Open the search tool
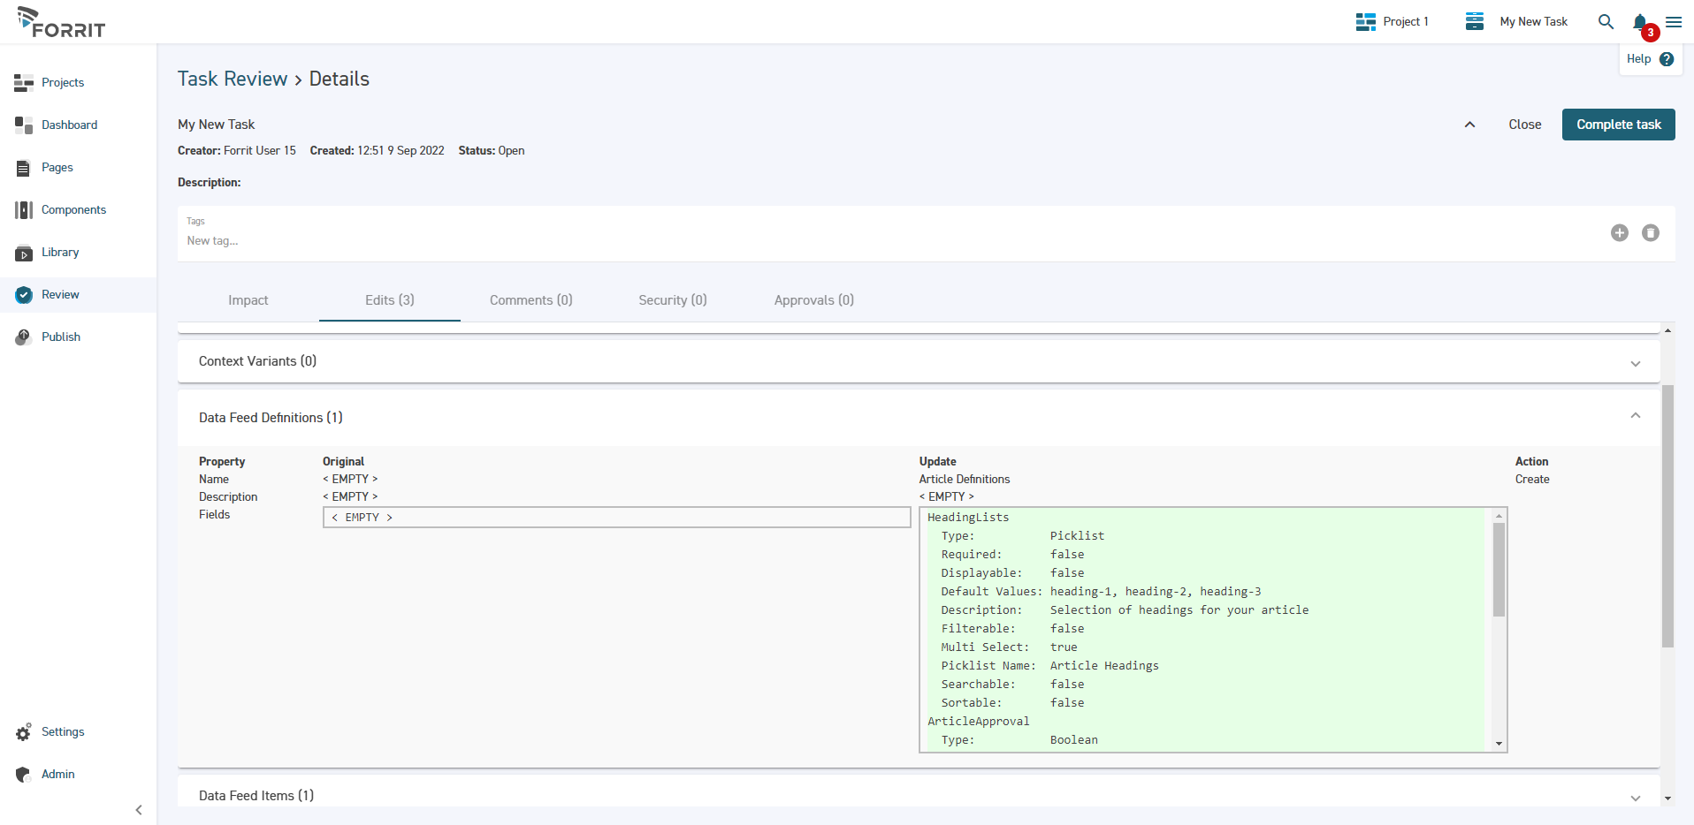Image resolution: width=1694 pixels, height=825 pixels. pos(1605,21)
